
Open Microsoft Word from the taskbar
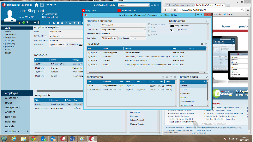72,139
